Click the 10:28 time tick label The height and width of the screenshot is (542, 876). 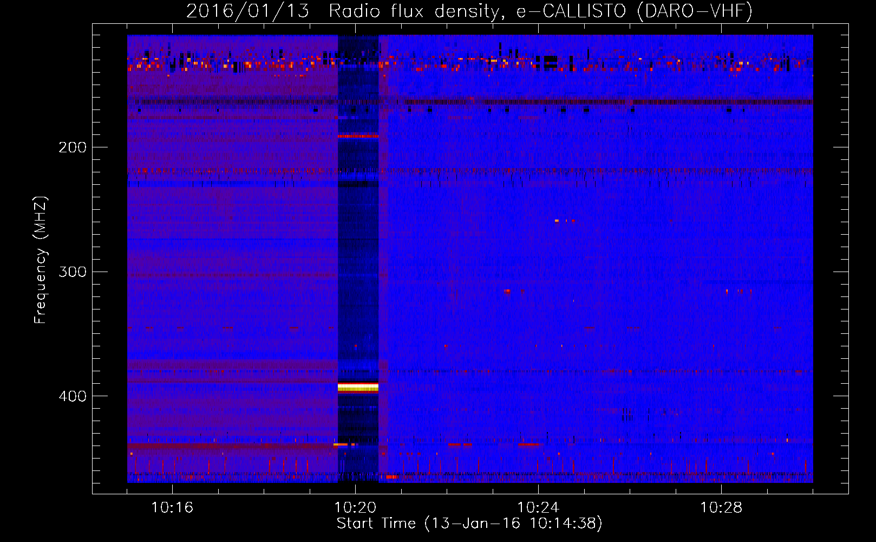coord(721,508)
